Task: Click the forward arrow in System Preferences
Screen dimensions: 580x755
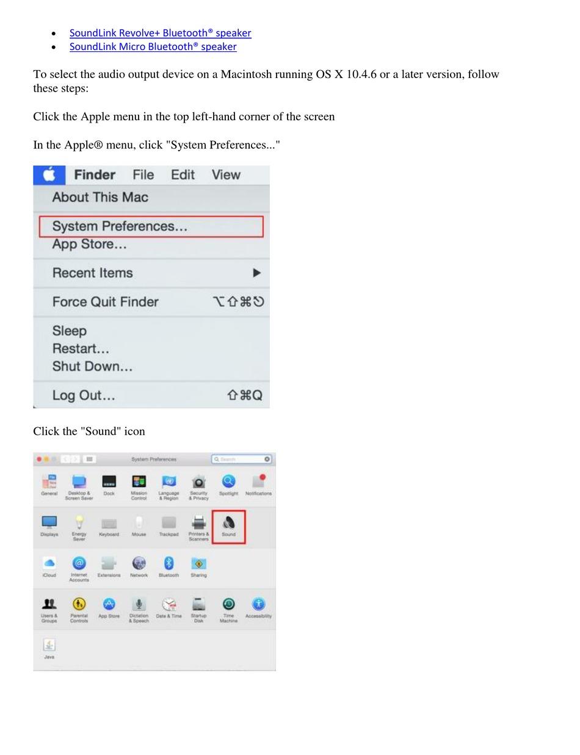Action: (74, 459)
